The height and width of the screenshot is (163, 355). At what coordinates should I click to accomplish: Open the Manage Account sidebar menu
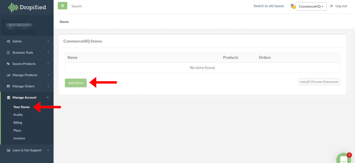pyautogui.click(x=27, y=97)
